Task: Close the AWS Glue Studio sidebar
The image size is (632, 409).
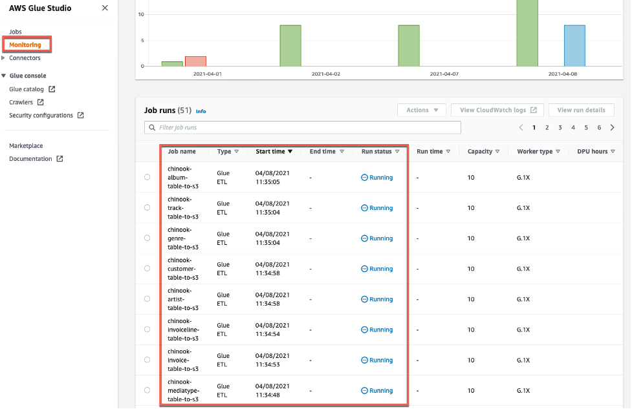Action: pyautogui.click(x=105, y=8)
